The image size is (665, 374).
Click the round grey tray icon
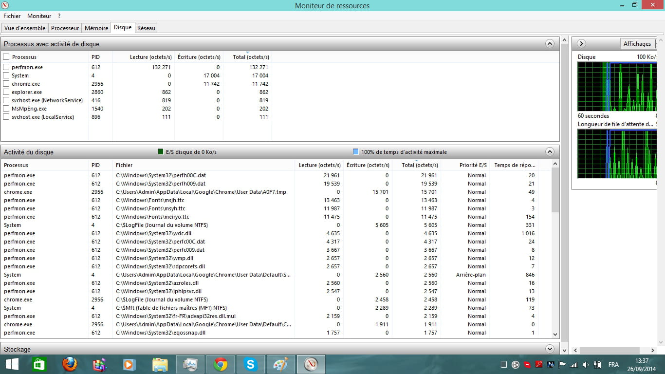click(x=516, y=365)
